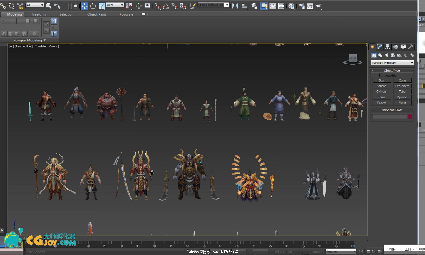Open the selection filter All dropdown
The height and width of the screenshot is (255, 425).
[35, 5]
